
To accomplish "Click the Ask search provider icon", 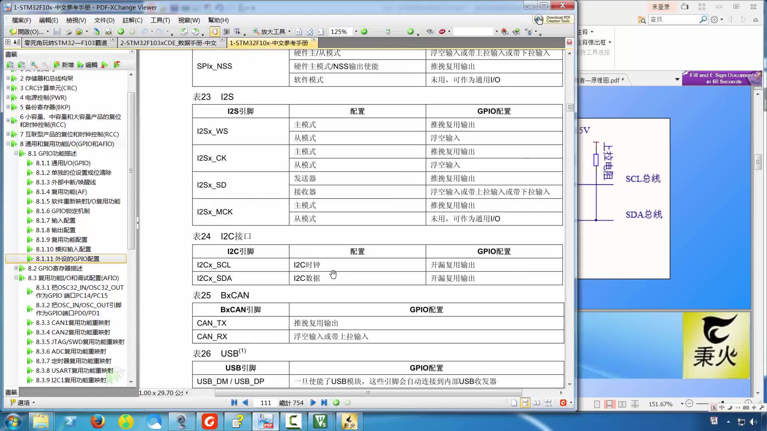I will pos(442,32).
